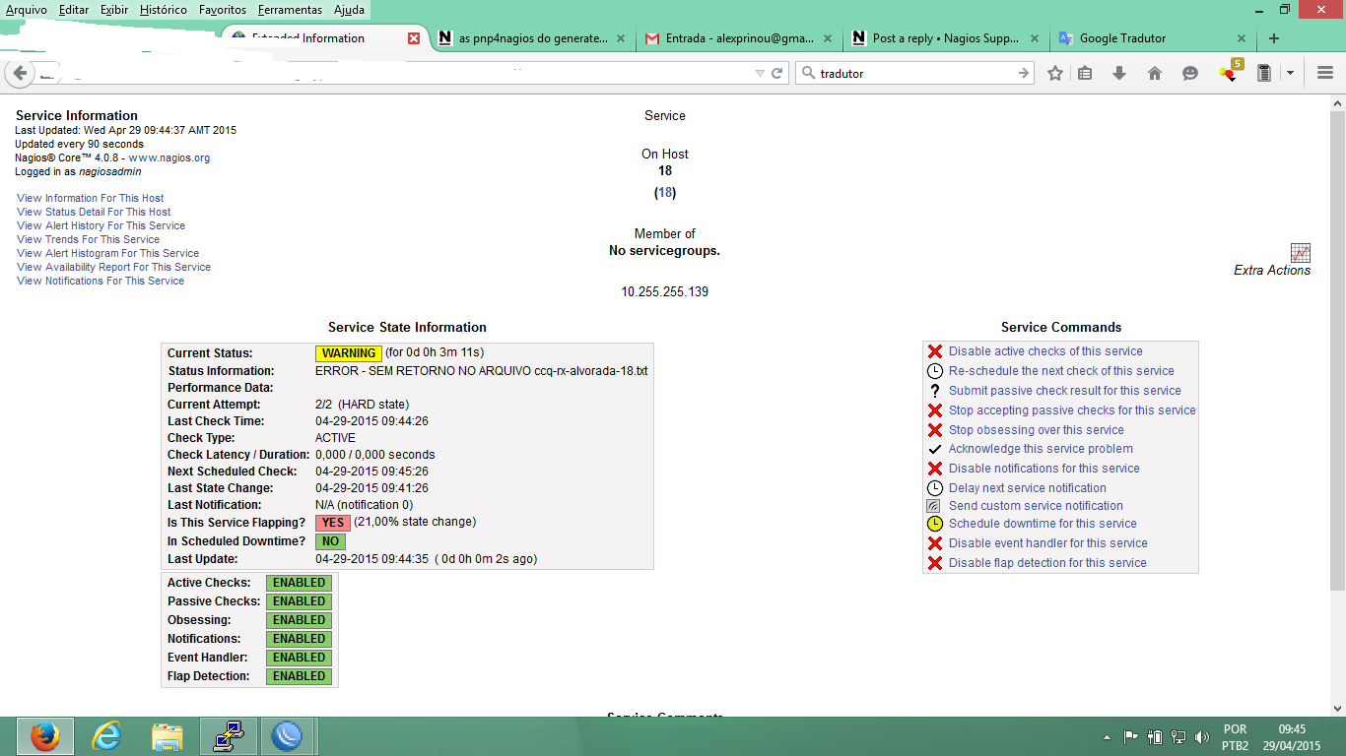Open Internet Explorer from the taskbar
The image size is (1346, 756).
(105, 736)
